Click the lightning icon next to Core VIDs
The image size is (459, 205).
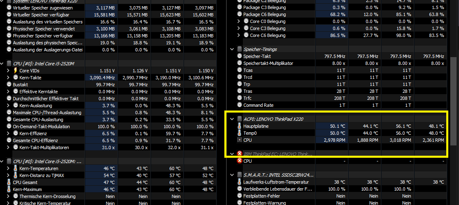click(16, 71)
